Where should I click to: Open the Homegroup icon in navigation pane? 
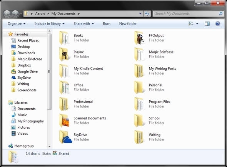click(11, 146)
